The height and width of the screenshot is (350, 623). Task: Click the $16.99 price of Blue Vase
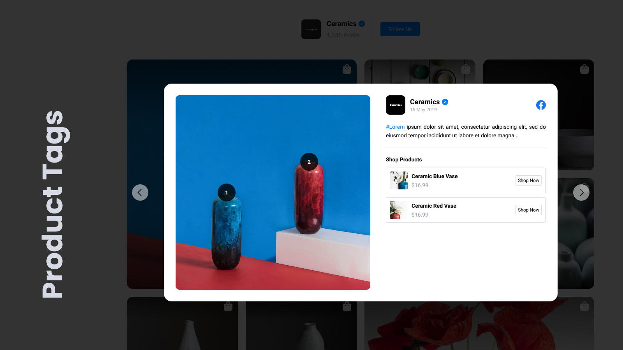pos(420,185)
